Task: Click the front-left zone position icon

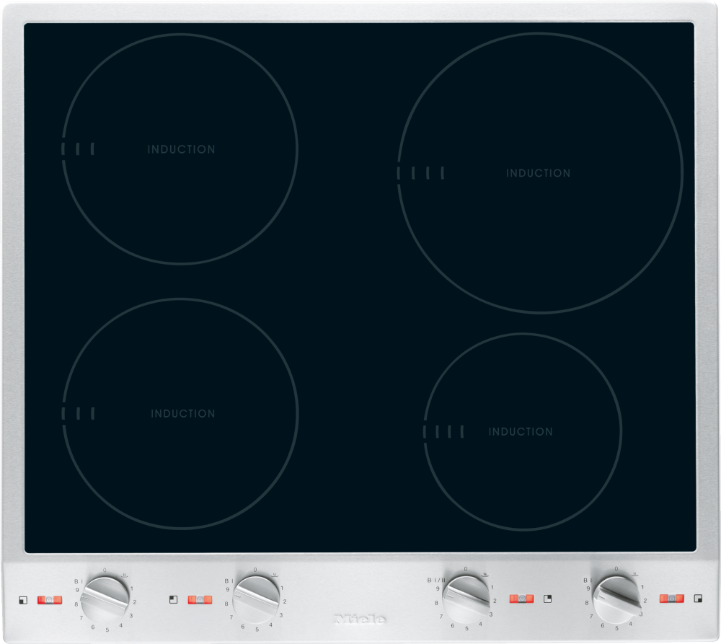Action: (23, 599)
